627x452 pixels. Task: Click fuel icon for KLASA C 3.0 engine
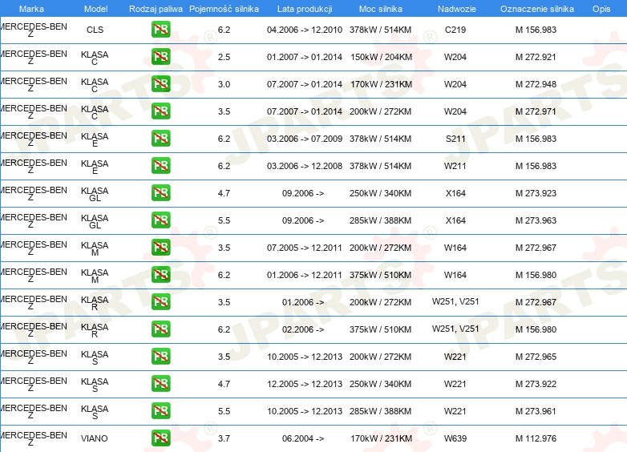[160, 84]
